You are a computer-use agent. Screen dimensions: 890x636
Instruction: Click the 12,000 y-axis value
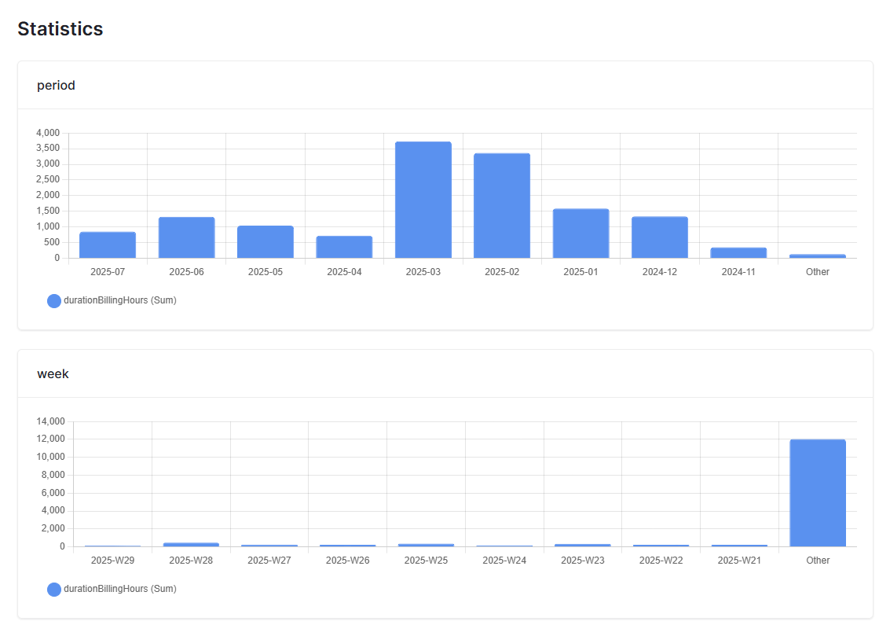click(x=50, y=439)
